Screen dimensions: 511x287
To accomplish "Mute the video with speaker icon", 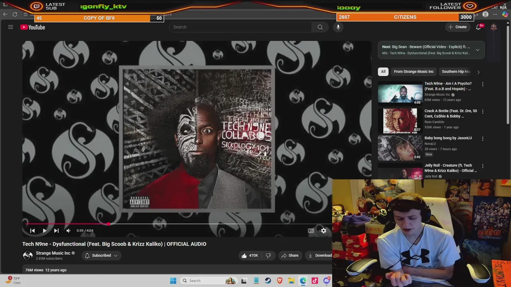I will point(68,230).
